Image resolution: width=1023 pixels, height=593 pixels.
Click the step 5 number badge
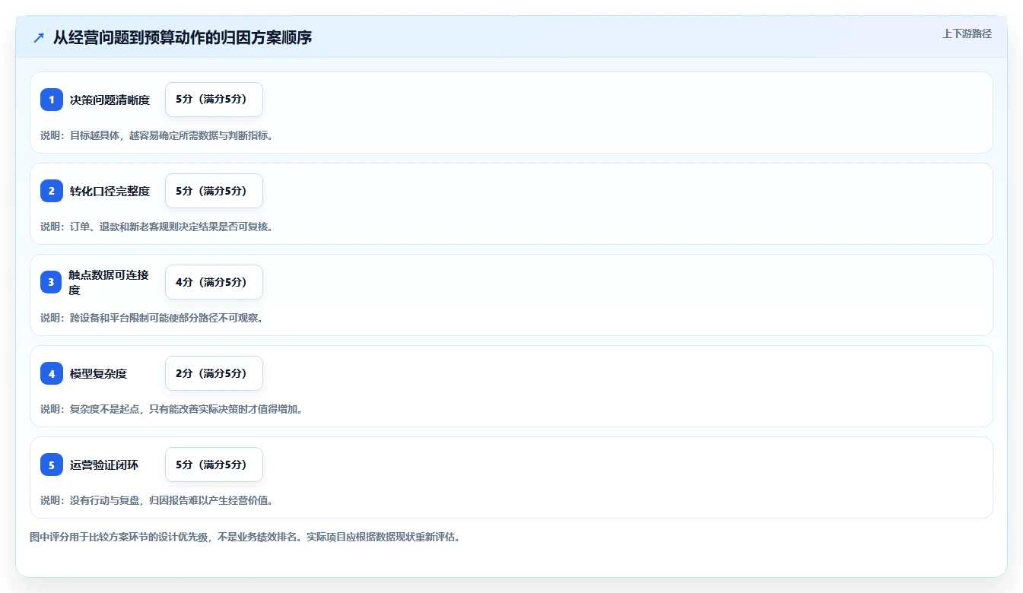click(x=52, y=465)
